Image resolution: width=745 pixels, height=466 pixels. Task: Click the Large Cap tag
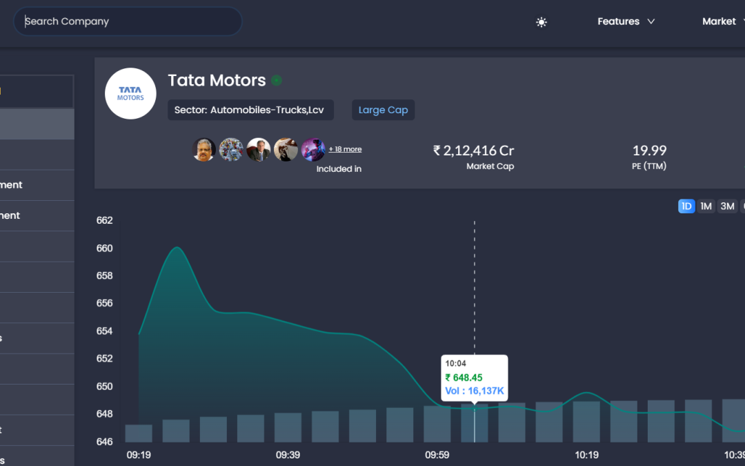(x=383, y=110)
